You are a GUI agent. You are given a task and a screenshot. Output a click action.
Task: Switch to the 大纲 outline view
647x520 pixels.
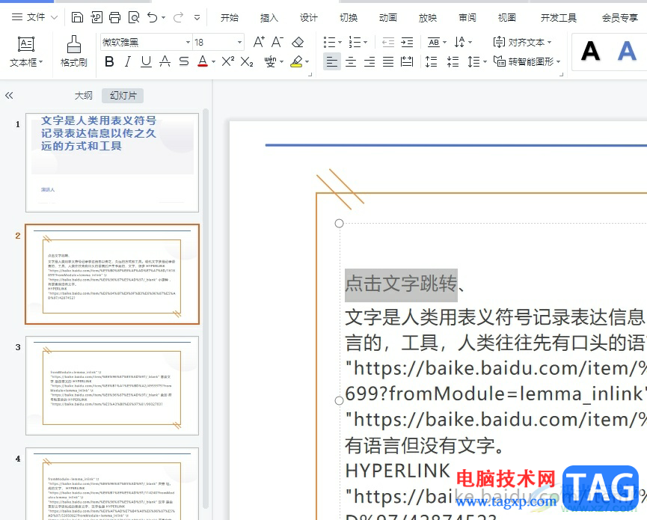click(83, 96)
